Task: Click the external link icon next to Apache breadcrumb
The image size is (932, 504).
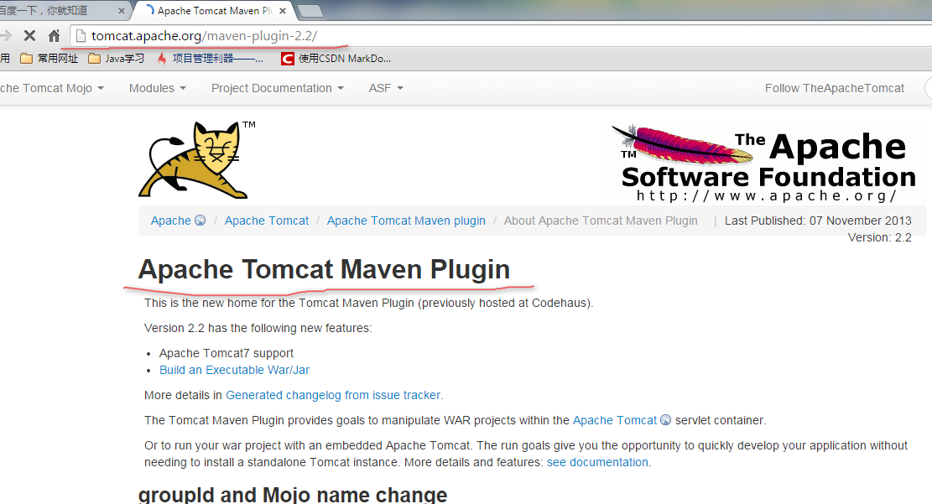Action: click(x=200, y=220)
